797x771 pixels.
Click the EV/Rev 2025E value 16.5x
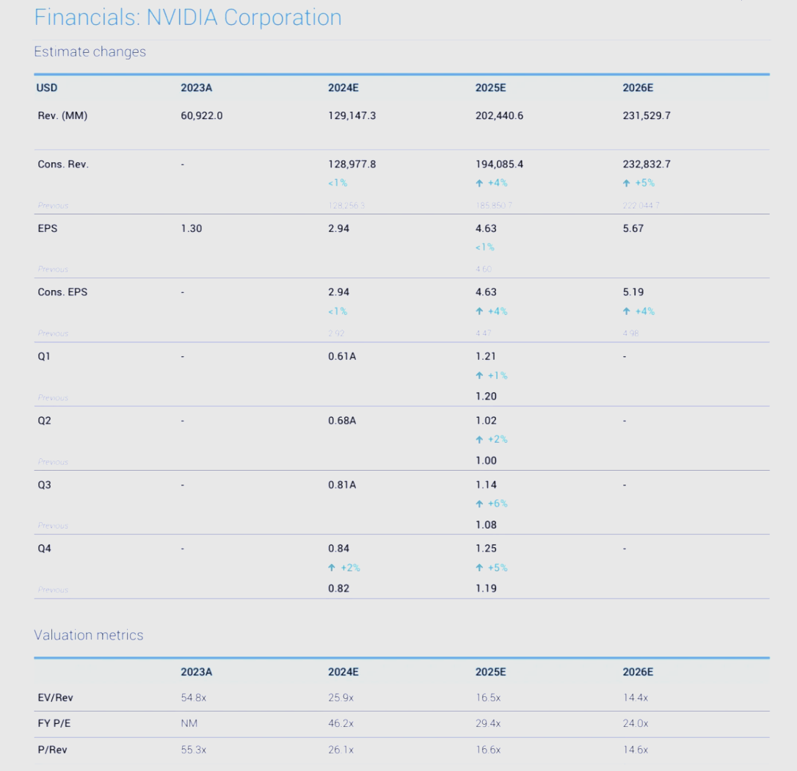(x=488, y=698)
